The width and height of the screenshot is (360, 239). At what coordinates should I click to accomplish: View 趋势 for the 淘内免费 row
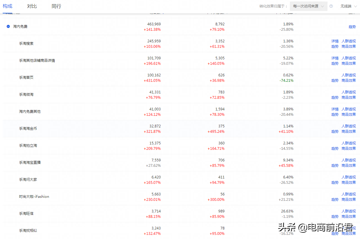coord(352,27)
